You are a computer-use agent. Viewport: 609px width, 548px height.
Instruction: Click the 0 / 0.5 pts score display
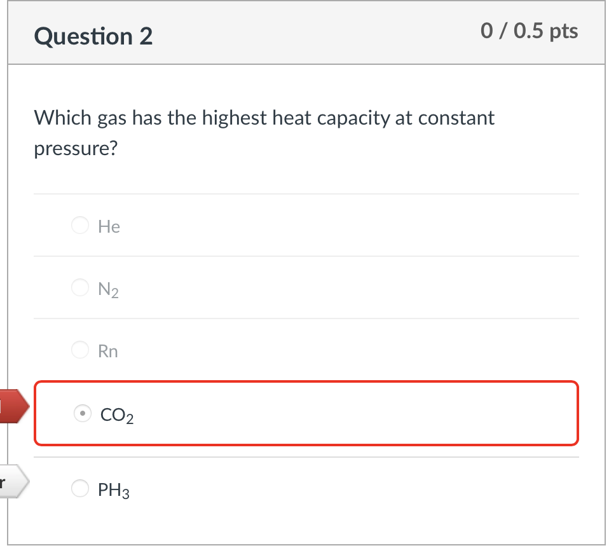coord(530,30)
